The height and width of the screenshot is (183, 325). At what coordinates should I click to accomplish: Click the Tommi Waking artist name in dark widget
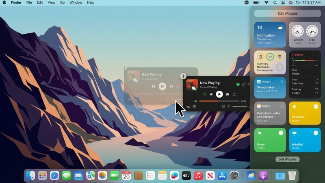pos(208,87)
